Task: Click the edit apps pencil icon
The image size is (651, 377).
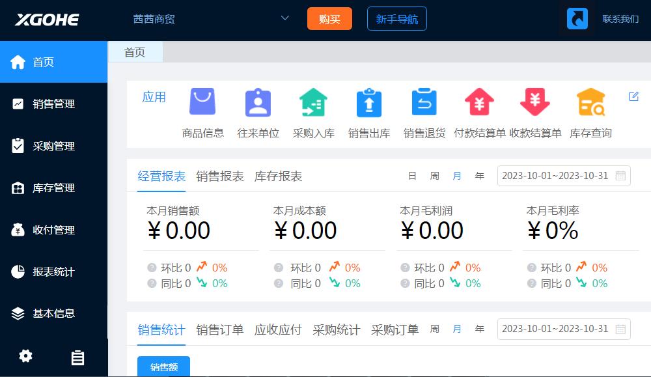Action: (633, 96)
